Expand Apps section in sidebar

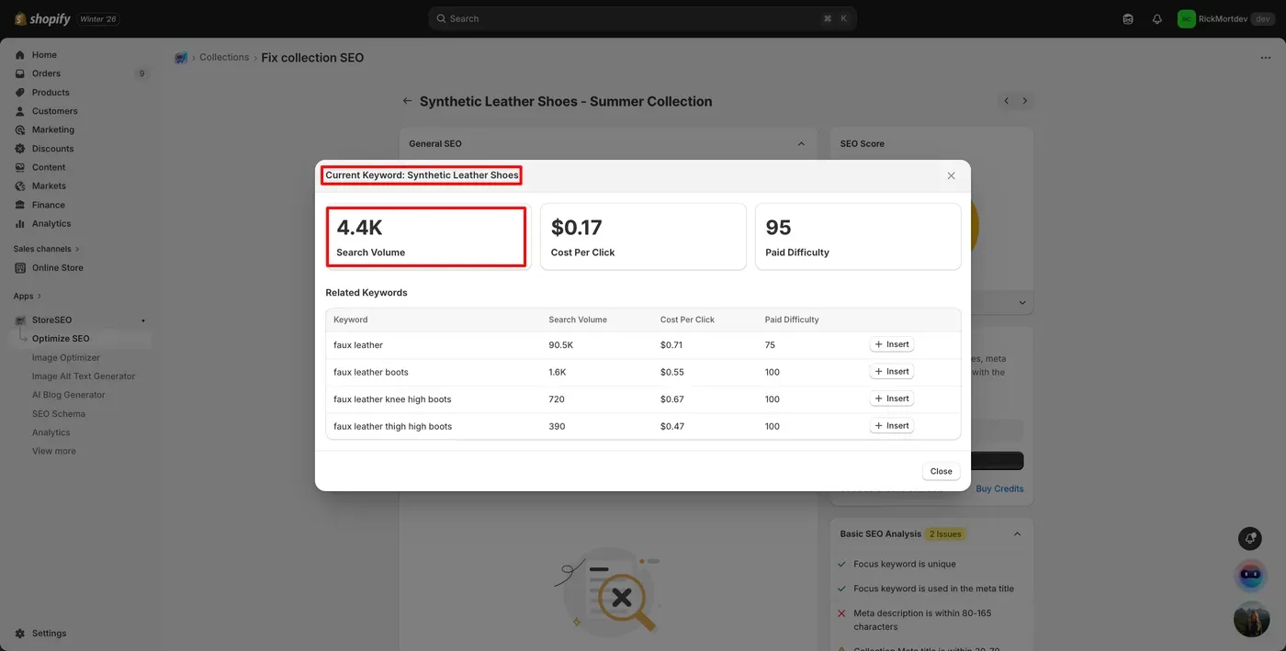click(28, 296)
